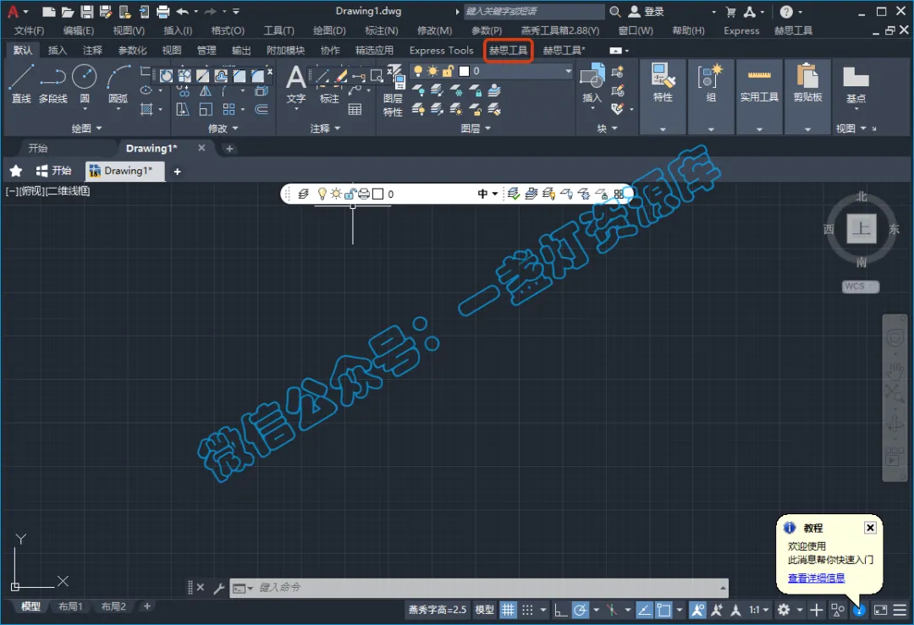The width and height of the screenshot is (914, 625).
Task: Click the undo arrow icon
Action: click(183, 11)
